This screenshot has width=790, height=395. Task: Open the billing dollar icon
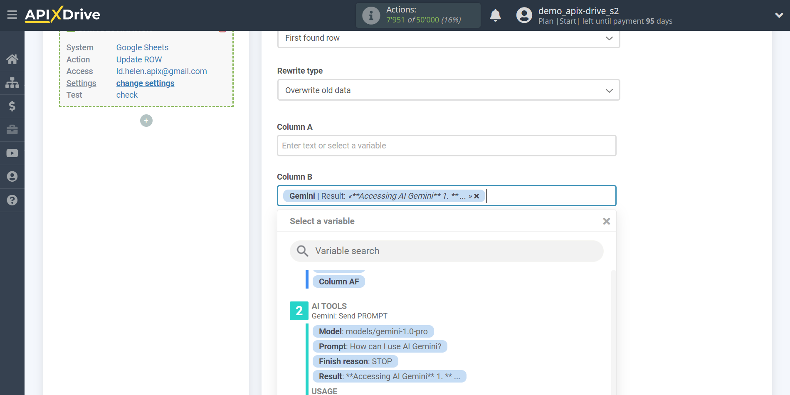click(x=12, y=106)
